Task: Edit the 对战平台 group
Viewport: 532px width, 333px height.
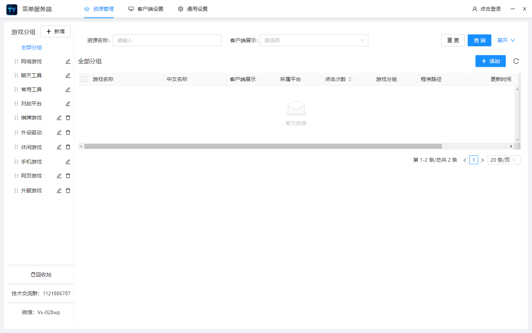Action: point(68,104)
